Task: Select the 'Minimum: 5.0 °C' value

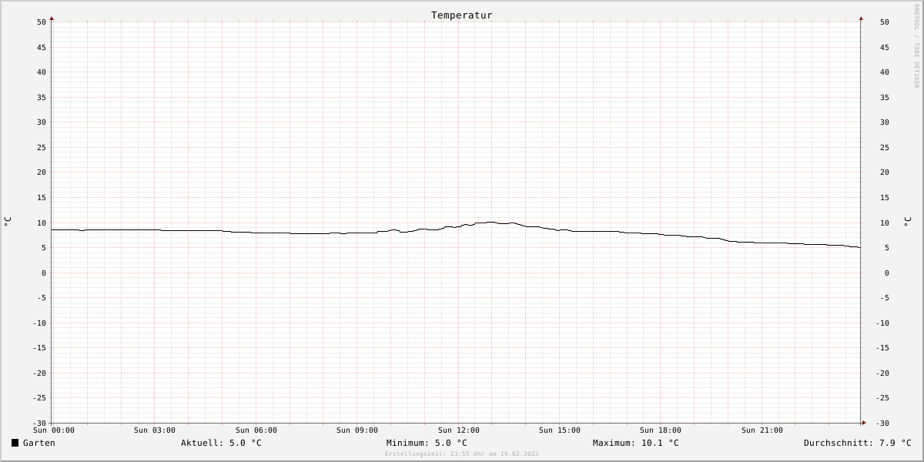Action: 427,443
